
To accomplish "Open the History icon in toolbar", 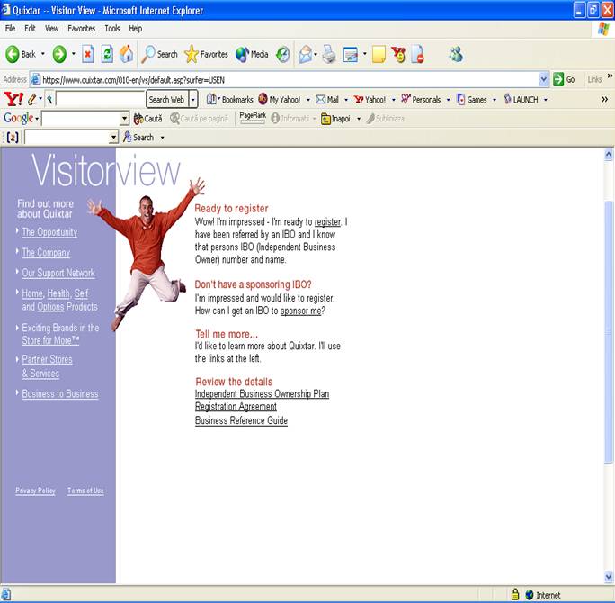I will pos(283,54).
